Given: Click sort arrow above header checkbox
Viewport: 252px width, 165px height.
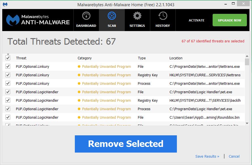Looking at the screenshot, I should [x=8, y=54].
